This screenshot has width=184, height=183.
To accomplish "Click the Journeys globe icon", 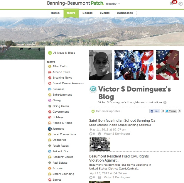I will point(50,129).
